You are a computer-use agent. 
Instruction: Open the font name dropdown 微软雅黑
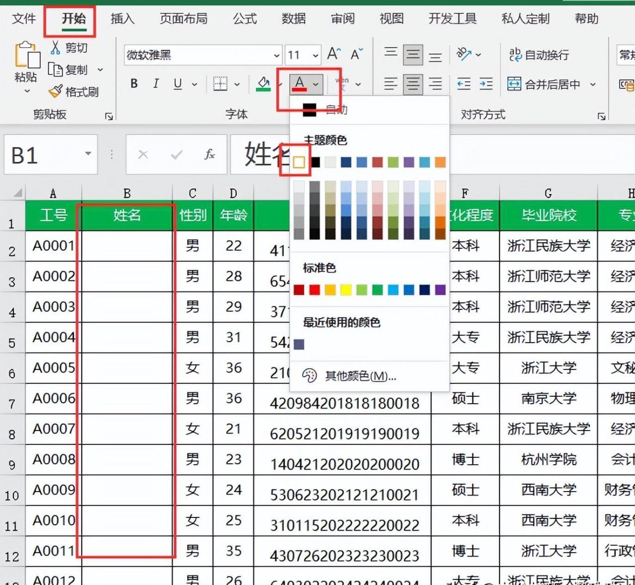(277, 55)
